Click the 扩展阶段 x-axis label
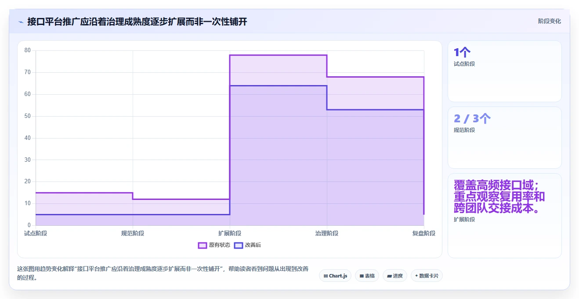579x299 pixels. (x=230, y=233)
